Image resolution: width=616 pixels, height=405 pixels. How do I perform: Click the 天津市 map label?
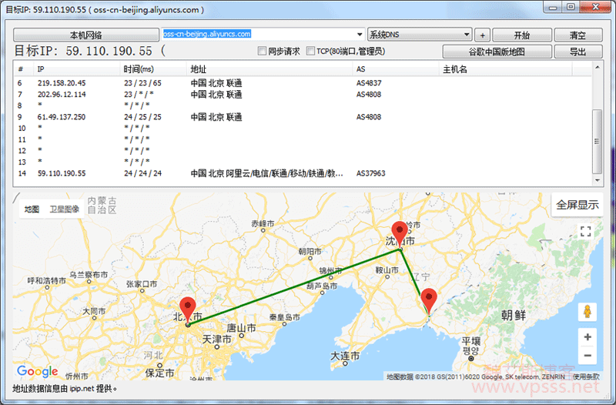click(217, 339)
